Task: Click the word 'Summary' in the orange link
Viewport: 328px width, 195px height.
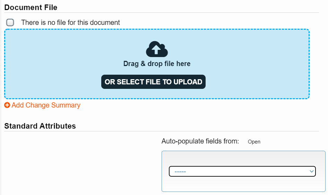Action: 66,105
